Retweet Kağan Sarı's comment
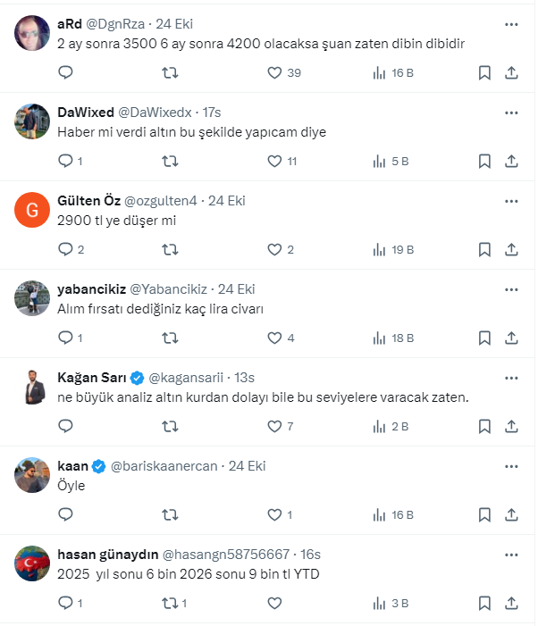 170,427
